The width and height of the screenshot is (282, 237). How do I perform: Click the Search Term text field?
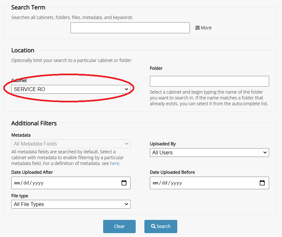point(130,28)
